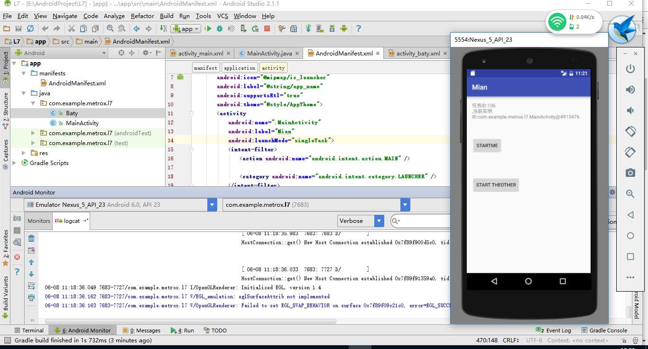
Task: Switch to the activity_baty.xml tab
Action: [417, 53]
